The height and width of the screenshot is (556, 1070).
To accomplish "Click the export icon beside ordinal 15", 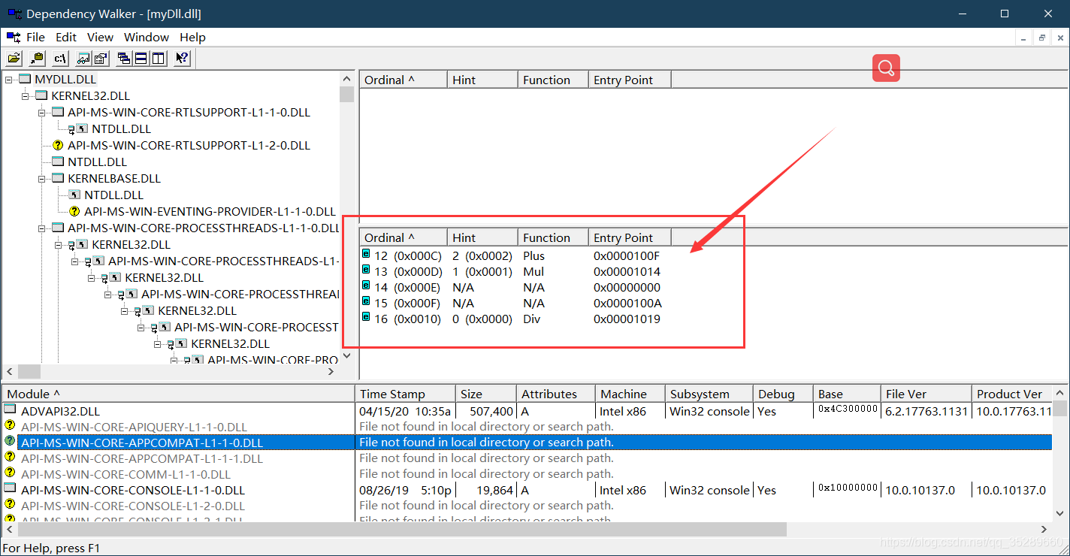I will (x=366, y=301).
